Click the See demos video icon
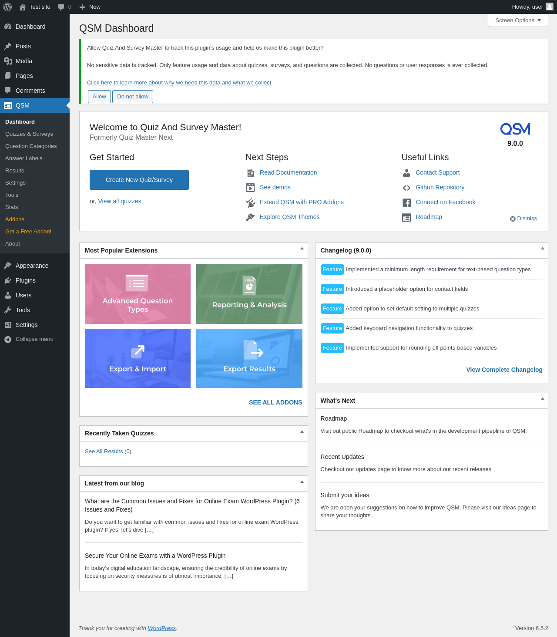557x637 pixels. [x=250, y=188]
